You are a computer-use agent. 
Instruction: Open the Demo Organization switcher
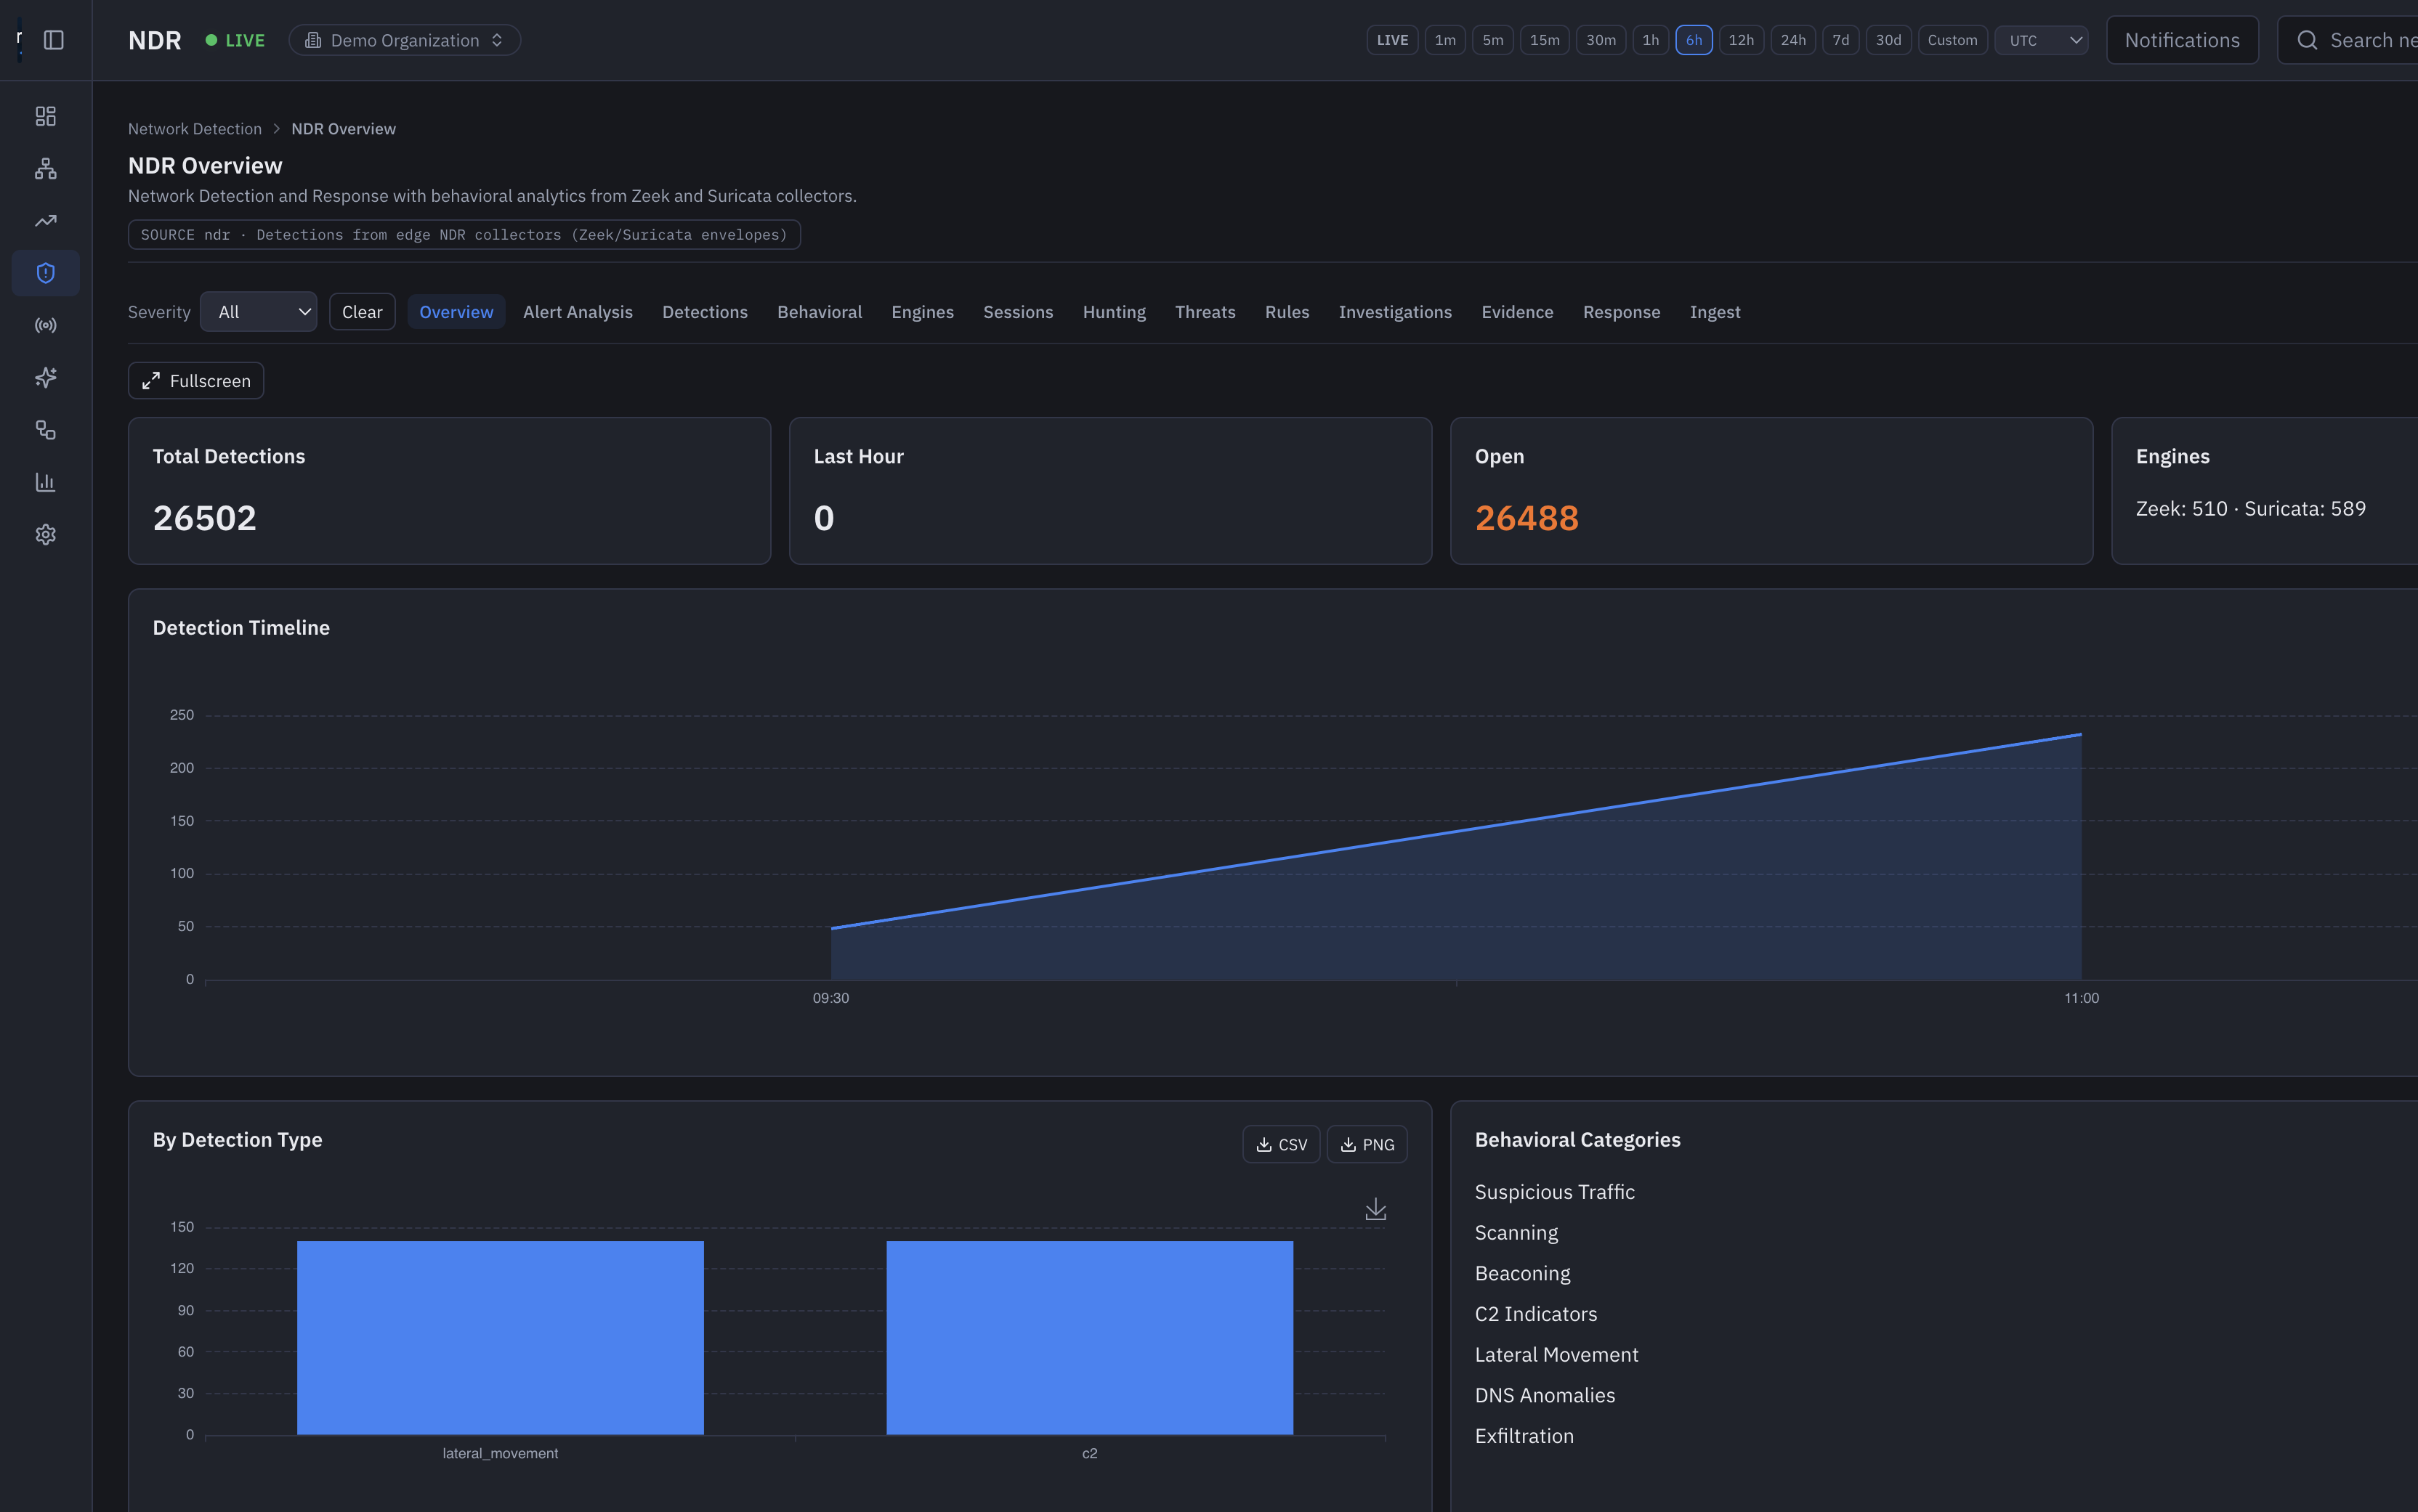click(404, 40)
